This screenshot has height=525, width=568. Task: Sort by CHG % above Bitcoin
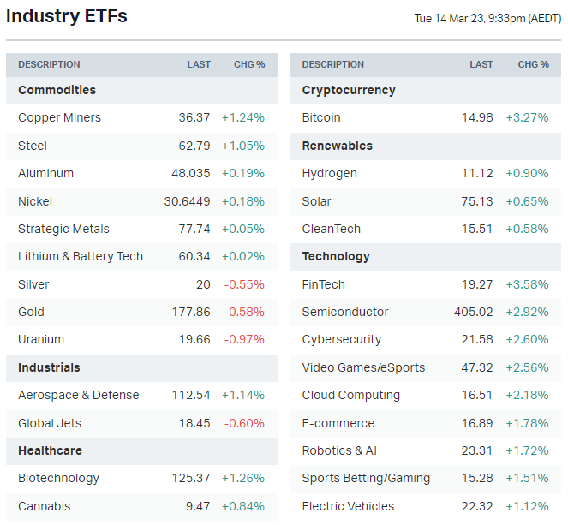pos(533,64)
